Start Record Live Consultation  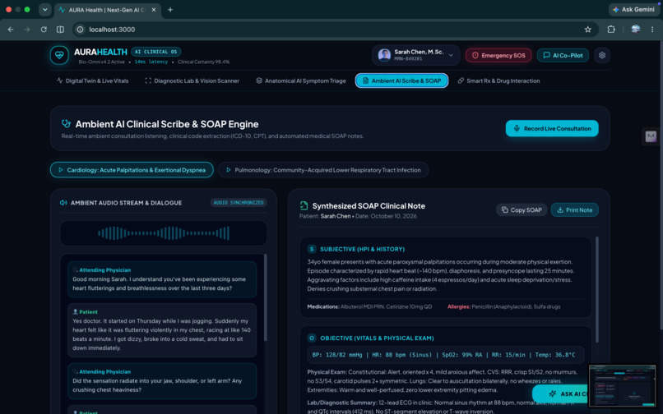tap(552, 128)
